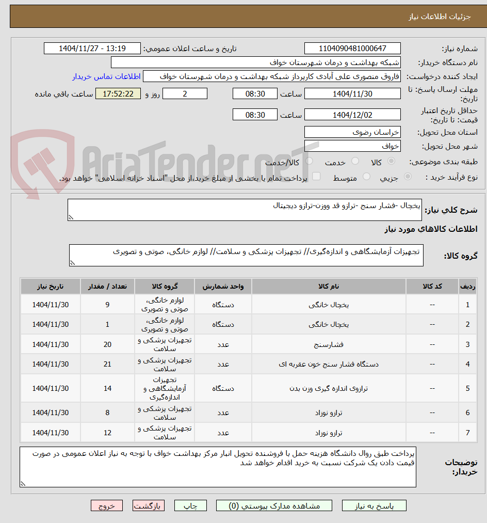Click the کد کالا column header
Viewport: 487px width, 523px height.
(x=432, y=286)
